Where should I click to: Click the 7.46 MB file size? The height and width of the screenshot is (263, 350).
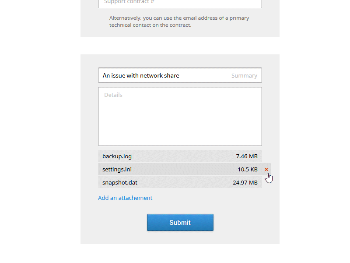(247, 156)
